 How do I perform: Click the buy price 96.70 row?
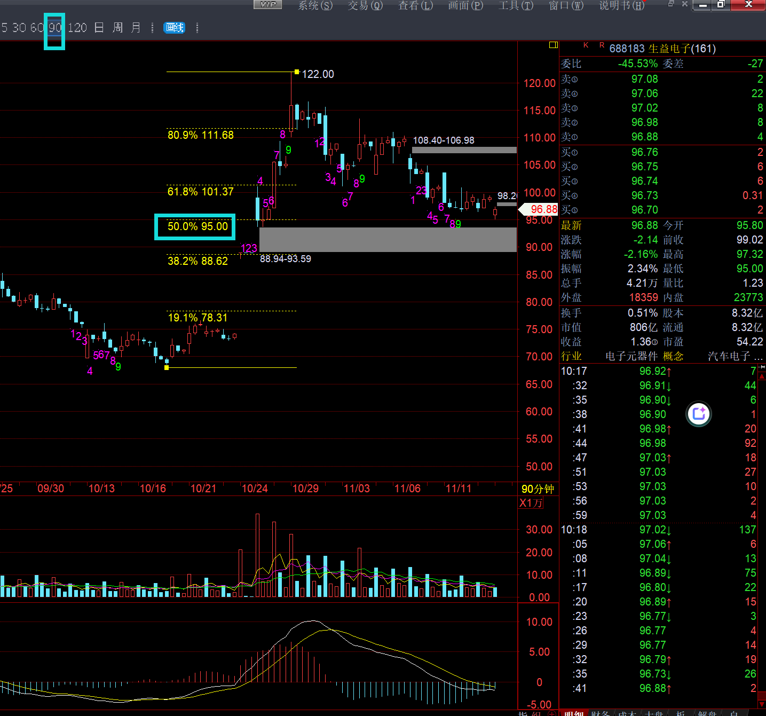coord(662,210)
